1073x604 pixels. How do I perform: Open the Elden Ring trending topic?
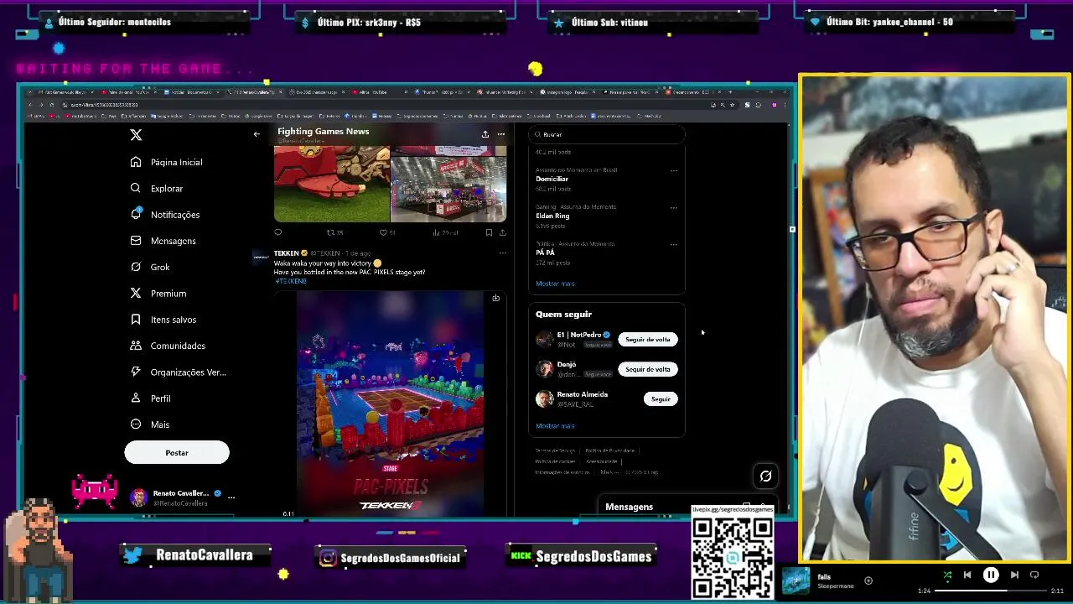point(552,216)
